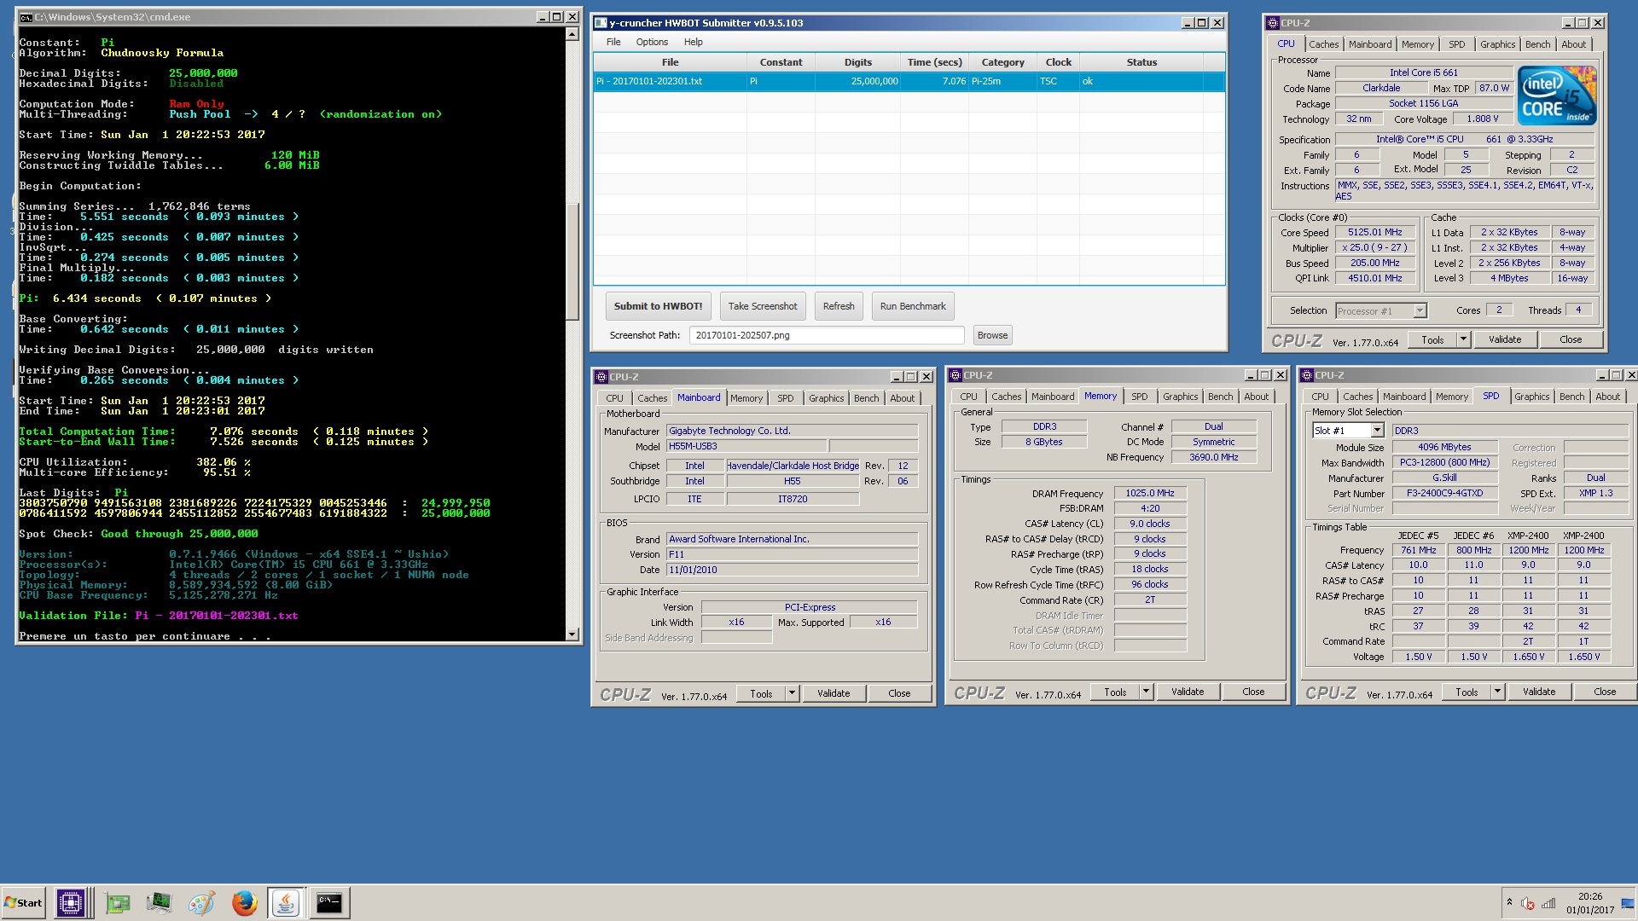Click the Run Benchmark button
Viewport: 1638px width, 921px height.
coord(913,306)
